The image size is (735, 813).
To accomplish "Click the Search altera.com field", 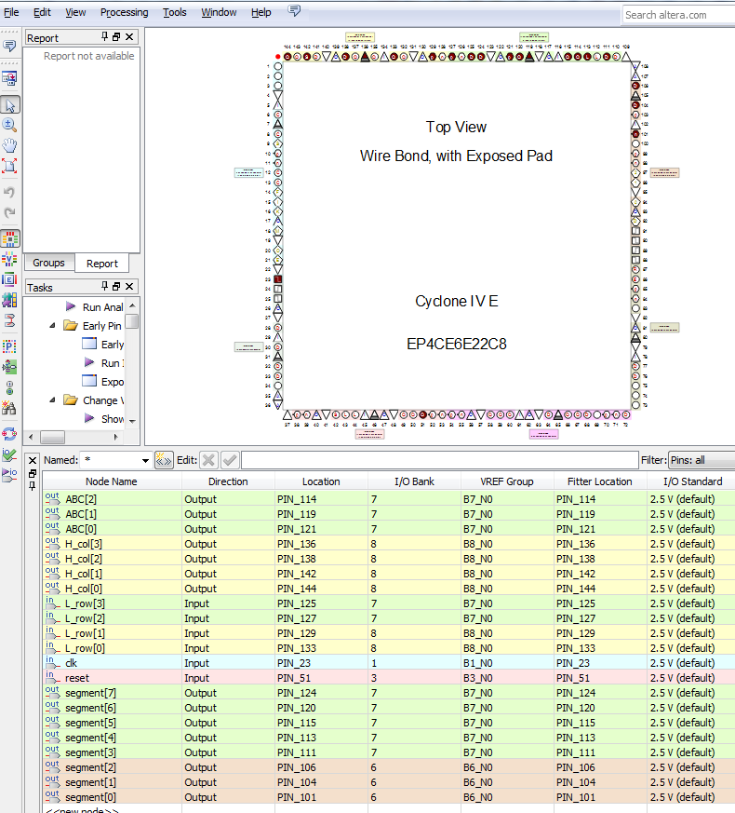I will pyautogui.click(x=677, y=15).
